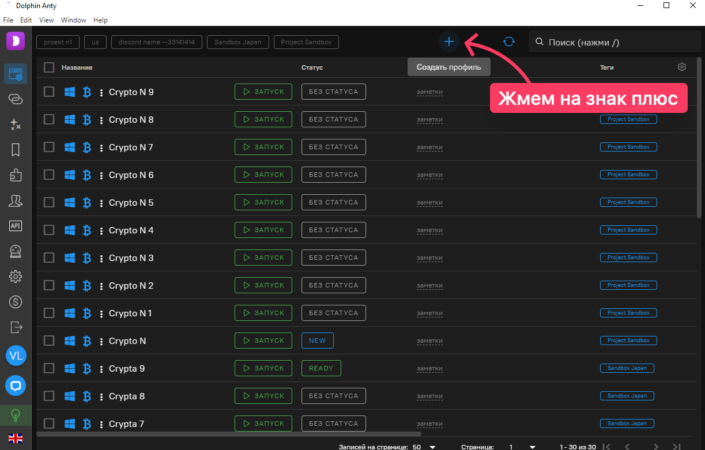Viewport: 705px width, 450px height.
Task: Open the extensions puzzle icon in sidebar
Action: point(16,175)
